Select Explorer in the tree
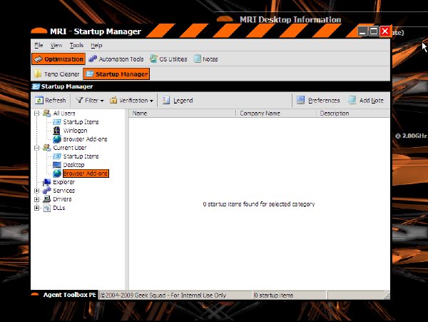This screenshot has height=322, width=428. point(64,182)
